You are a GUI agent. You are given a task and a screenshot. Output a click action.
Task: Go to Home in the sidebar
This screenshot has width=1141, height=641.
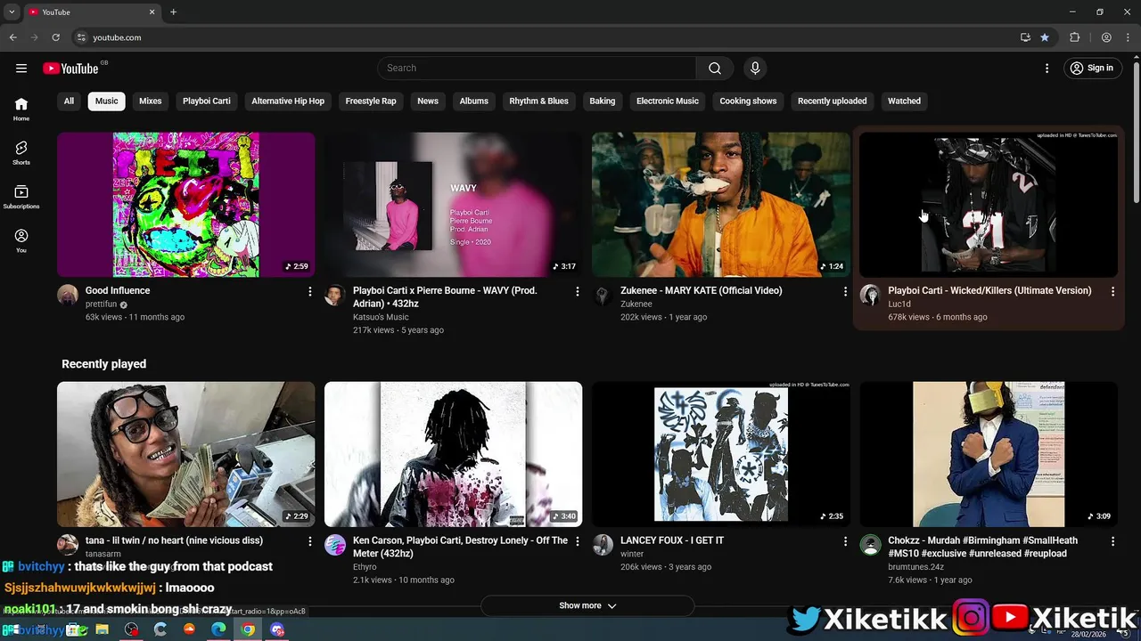(21, 110)
